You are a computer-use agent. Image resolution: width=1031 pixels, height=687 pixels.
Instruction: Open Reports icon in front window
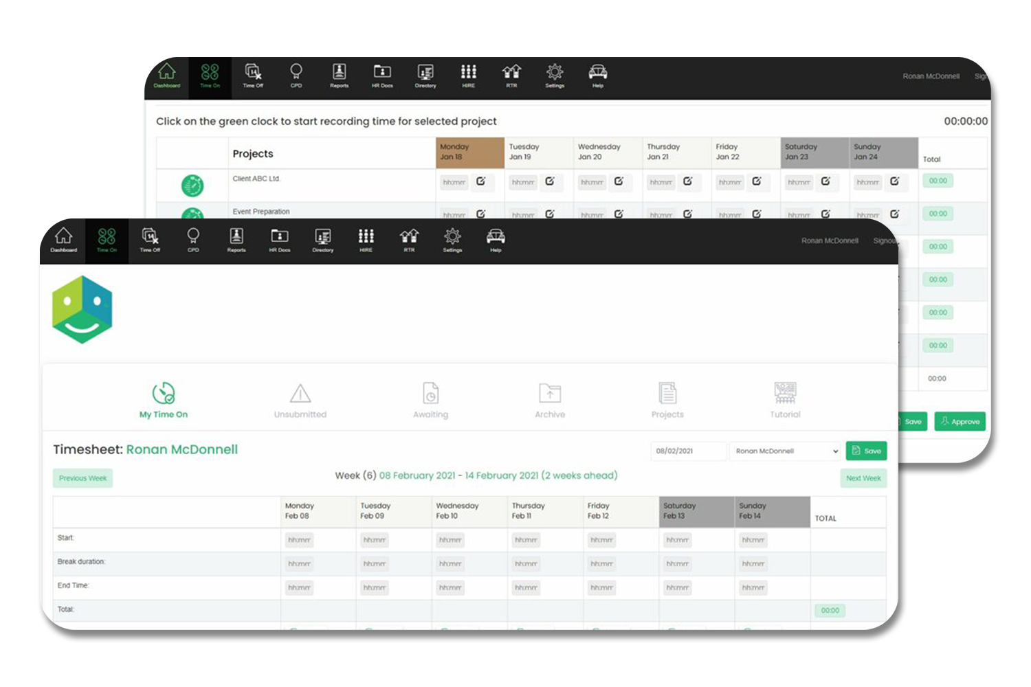click(236, 240)
